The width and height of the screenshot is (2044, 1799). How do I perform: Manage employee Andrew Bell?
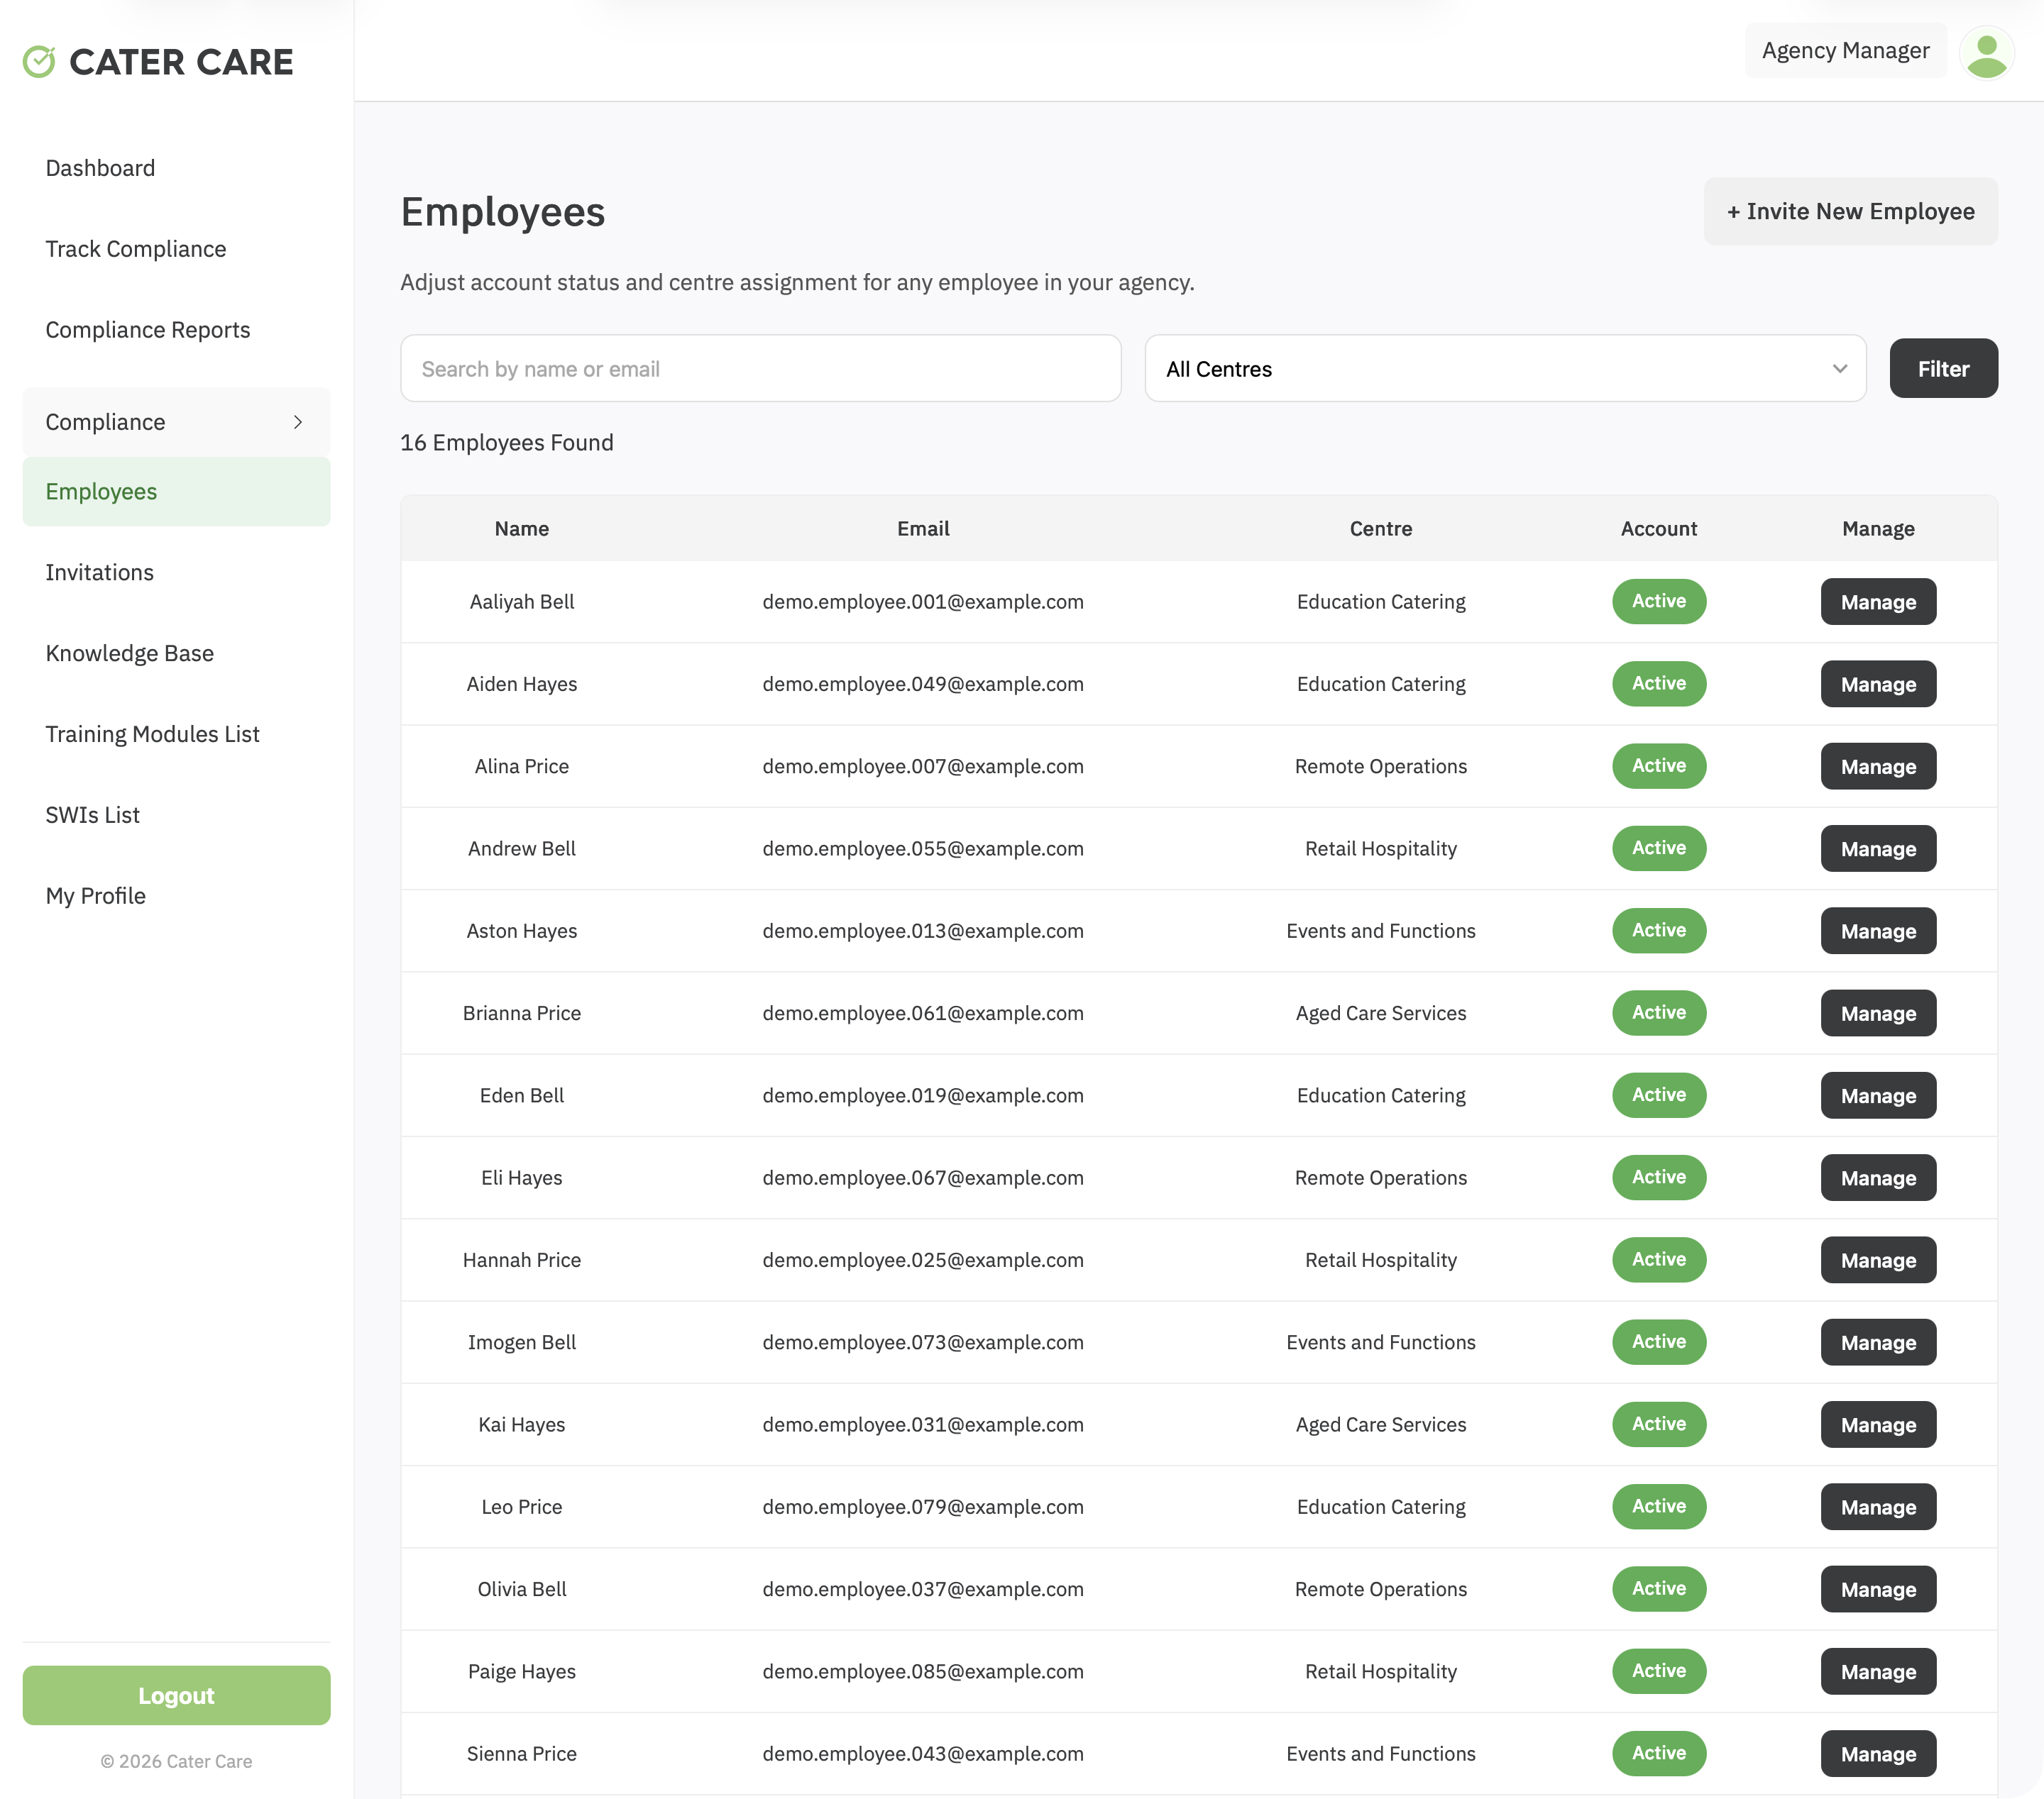[1878, 848]
